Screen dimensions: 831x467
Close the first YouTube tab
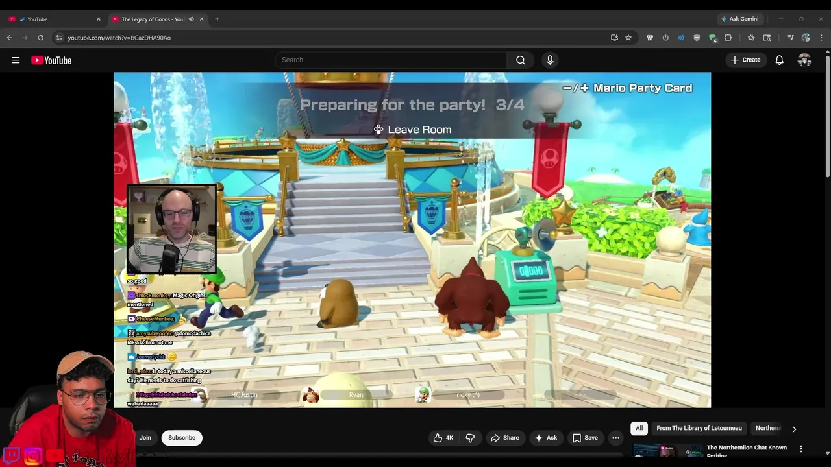click(x=99, y=19)
